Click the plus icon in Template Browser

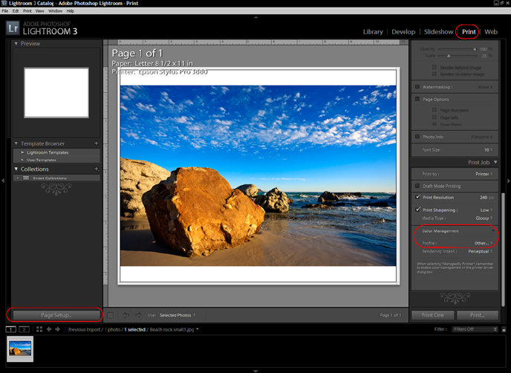click(97, 143)
